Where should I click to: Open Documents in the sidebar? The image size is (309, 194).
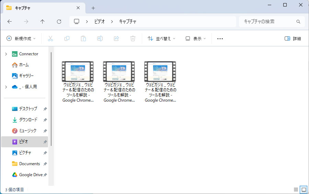click(26, 164)
